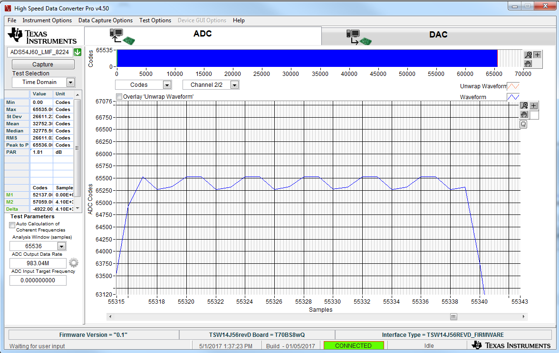Click the Peak to P value 65536
This screenshot has height=353, width=559.
point(42,145)
